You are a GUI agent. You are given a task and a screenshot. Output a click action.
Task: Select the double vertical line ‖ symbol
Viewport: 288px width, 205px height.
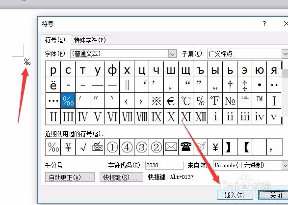tap(127, 85)
